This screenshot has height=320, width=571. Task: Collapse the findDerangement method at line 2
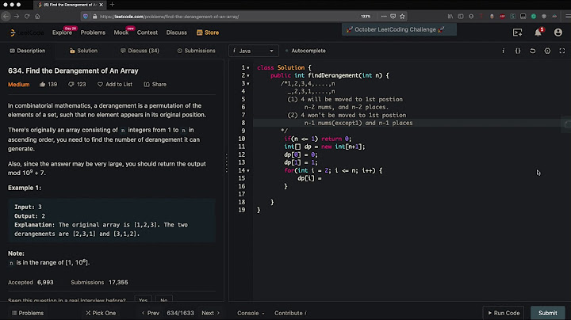(x=248, y=75)
